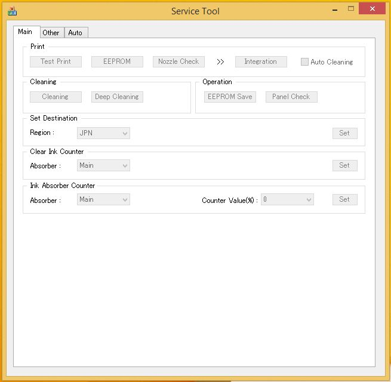This screenshot has width=391, height=382.
Task: Click the EEPROM print button
Action: click(117, 61)
